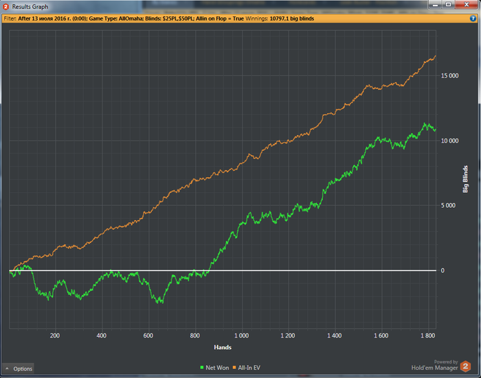The height and width of the screenshot is (378, 481).
Task: Minimize the Results Graph window
Action: tap(435, 5)
